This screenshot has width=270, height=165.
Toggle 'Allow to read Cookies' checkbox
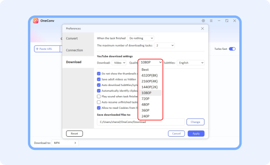[99, 108]
